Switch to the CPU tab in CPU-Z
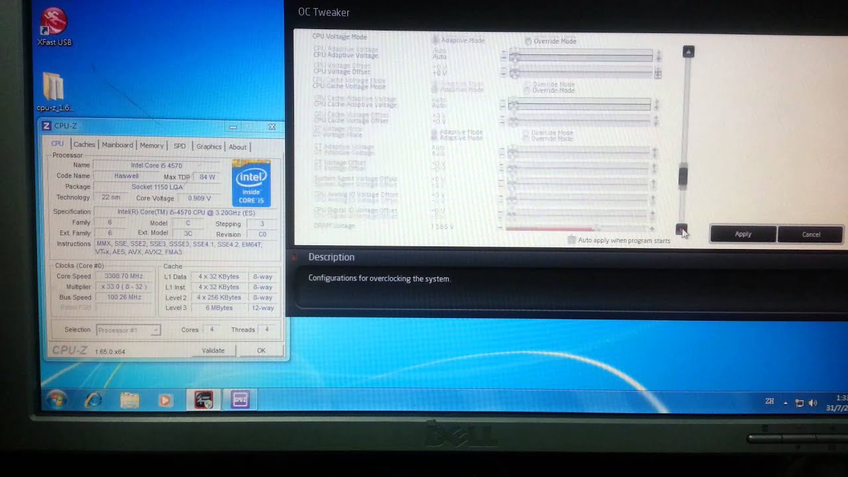The image size is (848, 477). pos(58,144)
